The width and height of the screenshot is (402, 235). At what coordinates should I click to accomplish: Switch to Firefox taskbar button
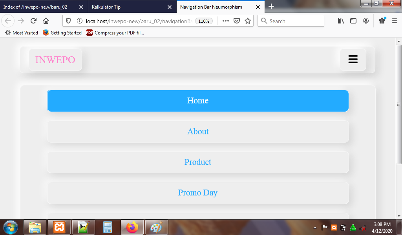point(132,227)
